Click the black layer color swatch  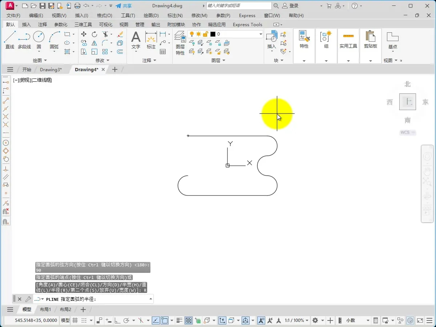pyautogui.click(x=213, y=34)
